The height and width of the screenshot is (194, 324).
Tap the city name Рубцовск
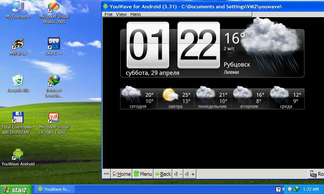click(237, 65)
